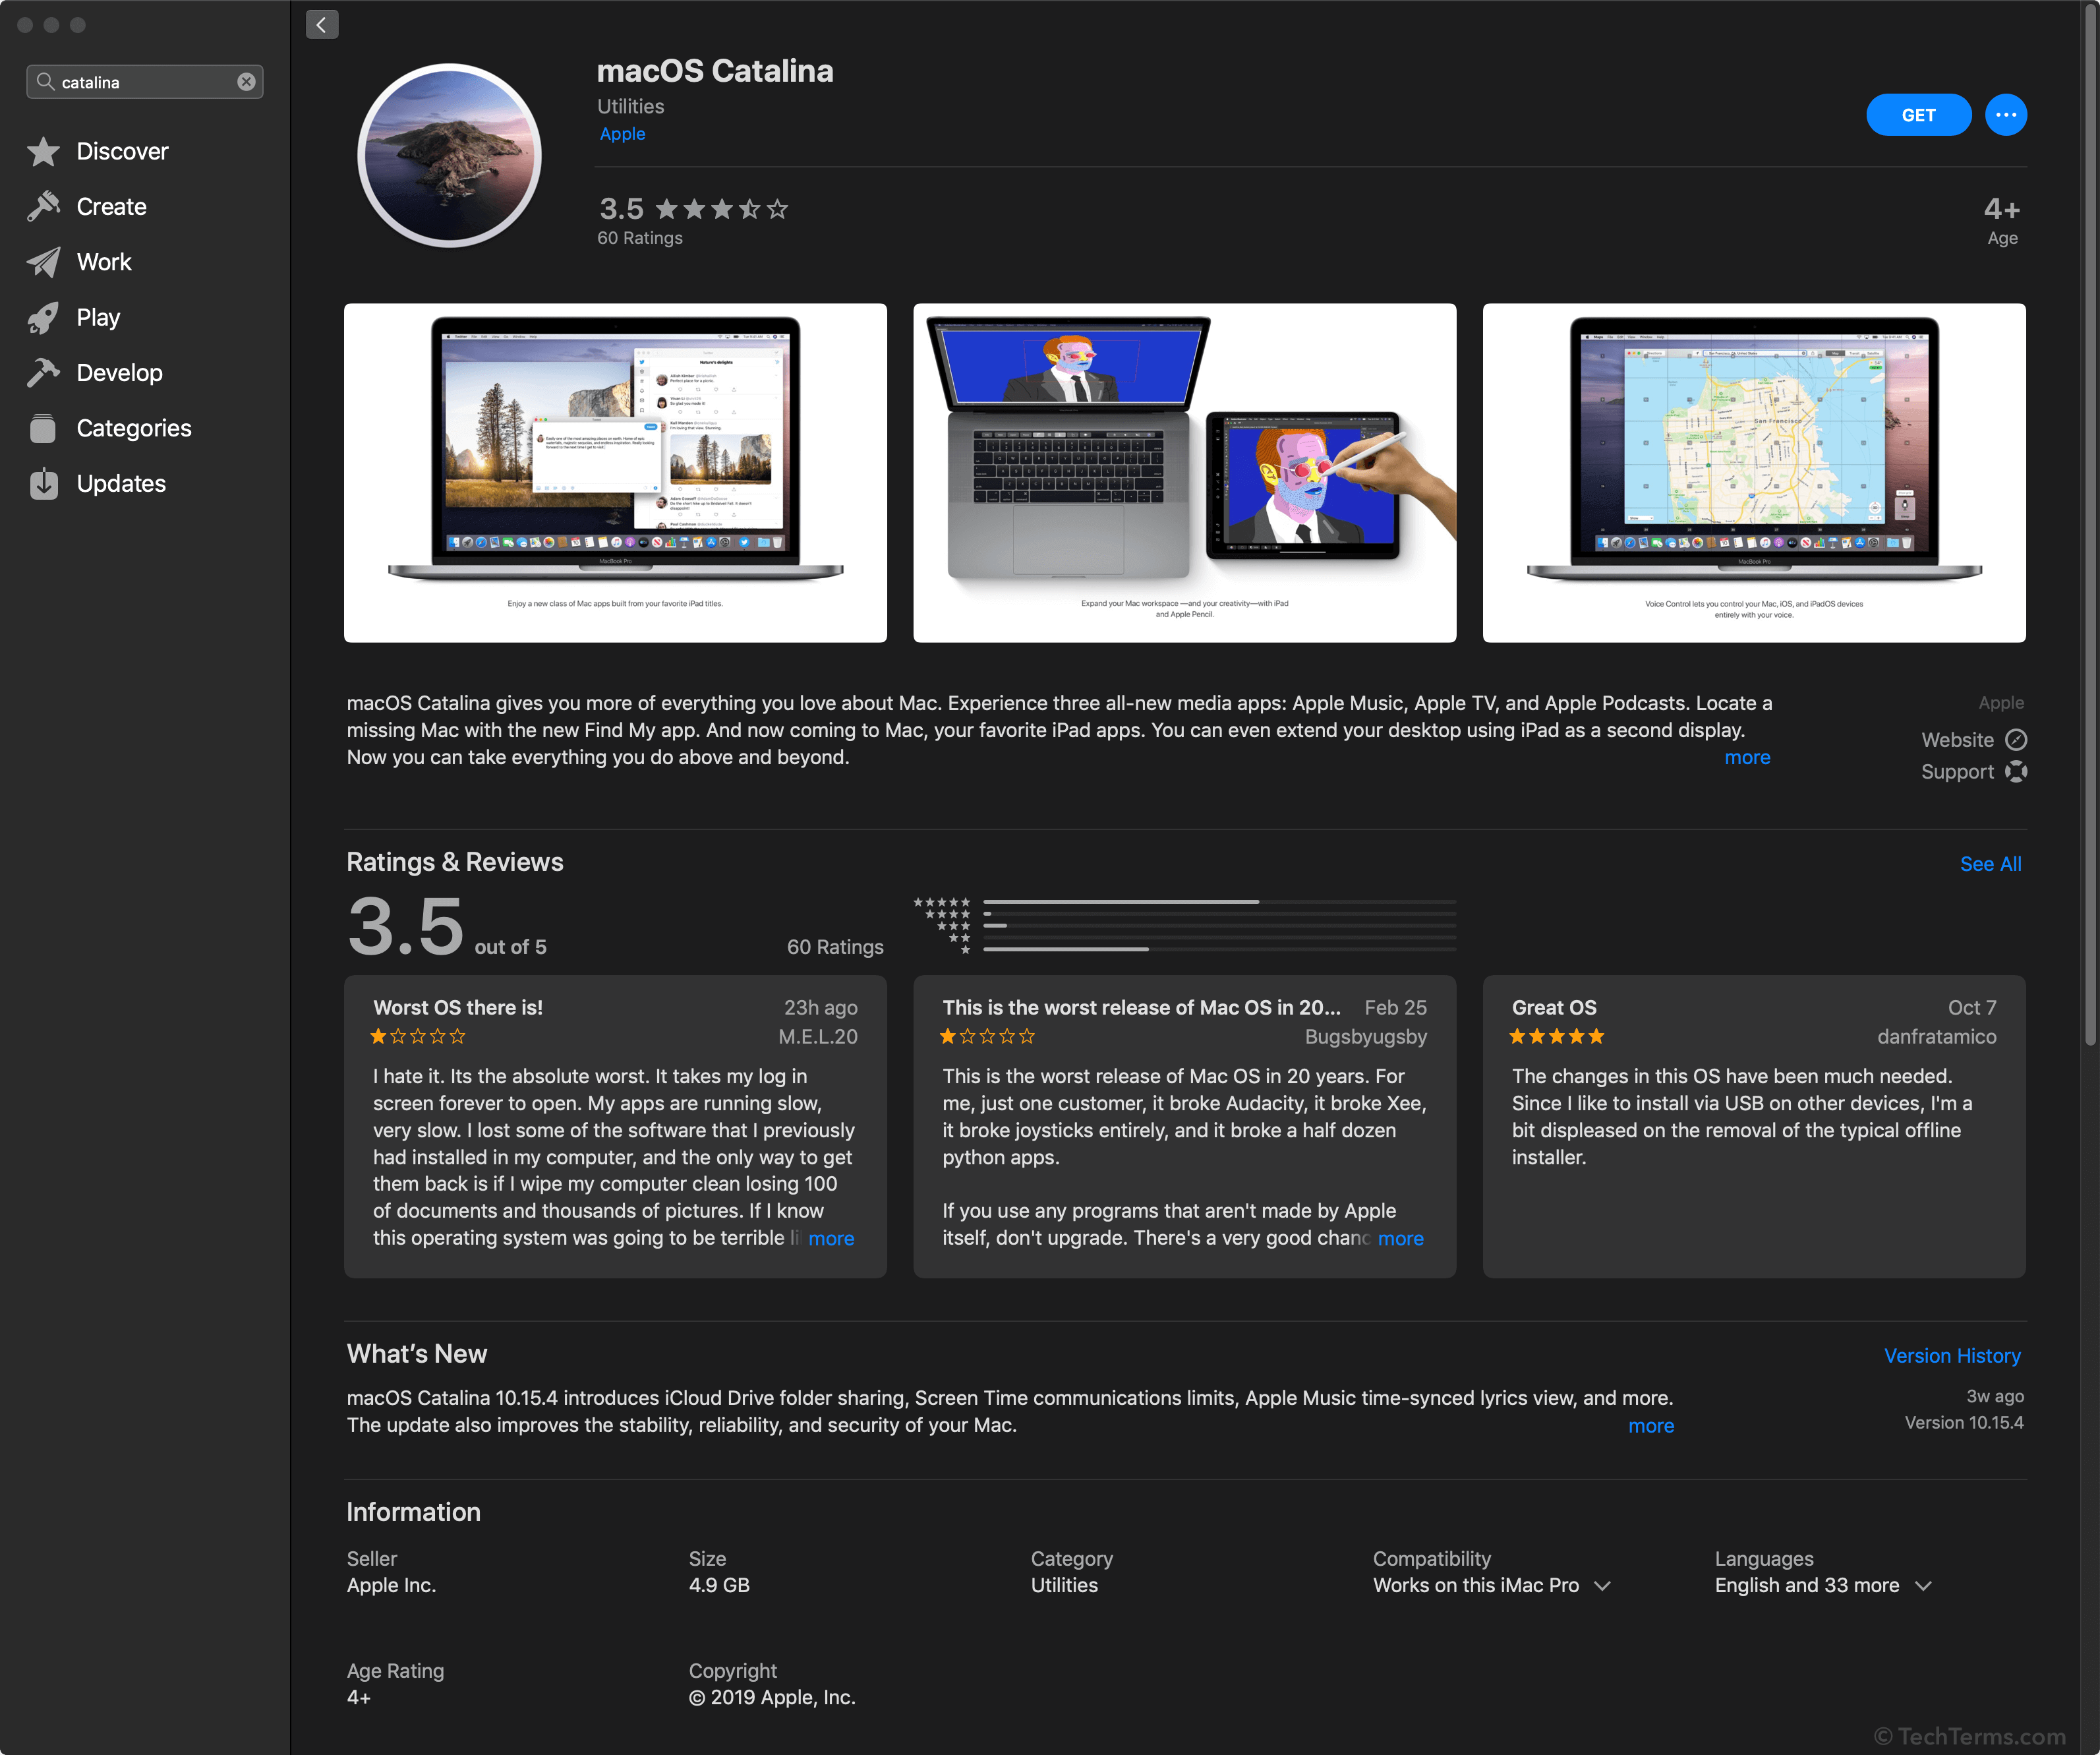Click the search magnifier icon
This screenshot has height=1755, width=2100.
45,81
